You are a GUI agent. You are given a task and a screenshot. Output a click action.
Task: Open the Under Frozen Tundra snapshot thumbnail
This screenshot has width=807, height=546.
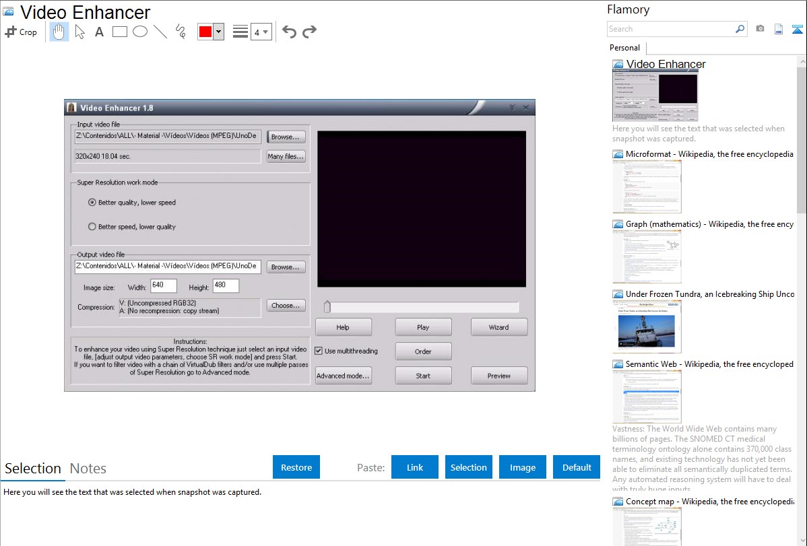coord(647,327)
